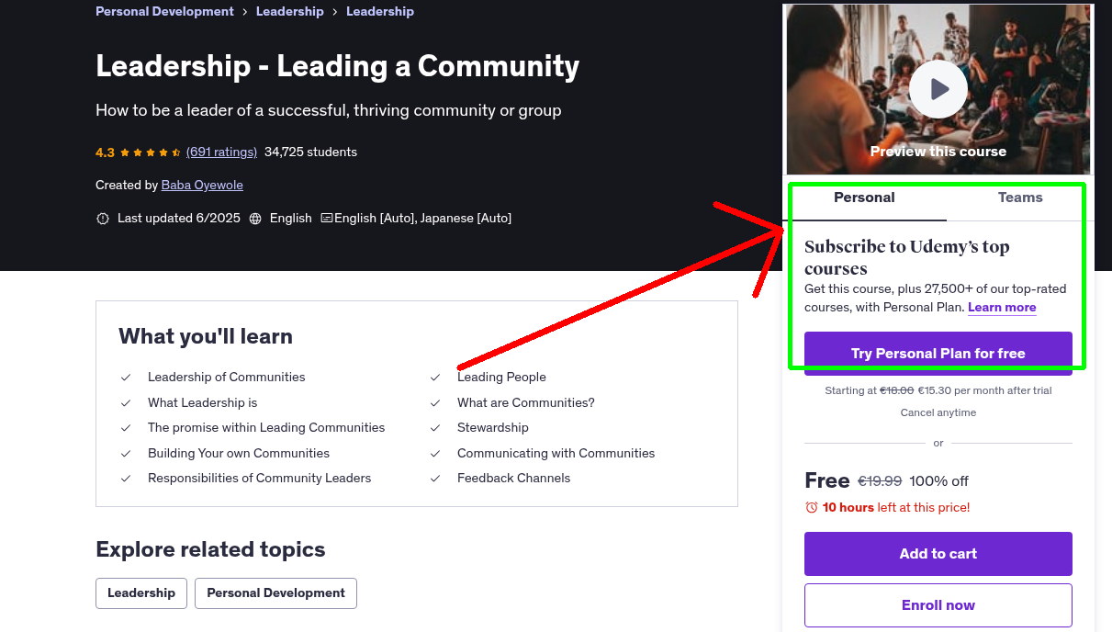
Task: Click the 4.3 rating number
Action: coord(105,152)
